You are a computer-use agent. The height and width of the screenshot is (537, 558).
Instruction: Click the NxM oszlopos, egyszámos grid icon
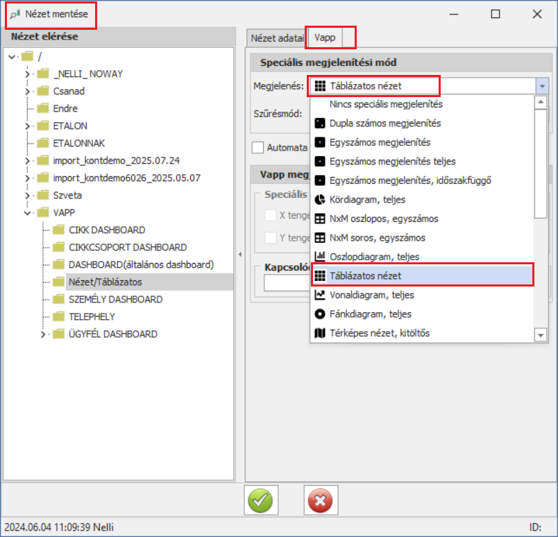[320, 219]
